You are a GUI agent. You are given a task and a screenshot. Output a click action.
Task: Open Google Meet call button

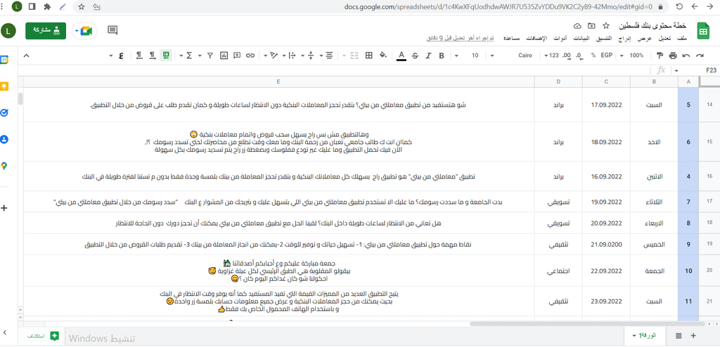84,31
